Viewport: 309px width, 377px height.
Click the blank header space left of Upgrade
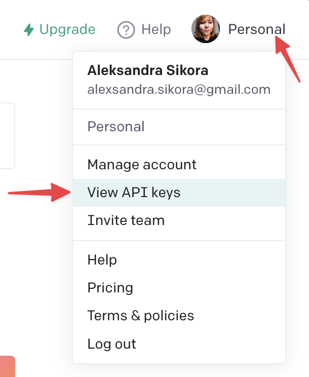point(10,29)
